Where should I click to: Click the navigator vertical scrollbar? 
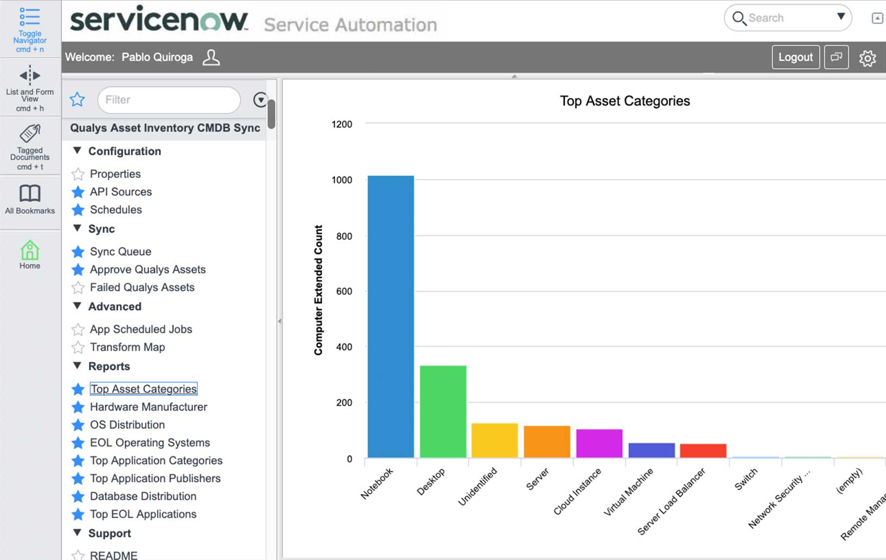(271, 114)
